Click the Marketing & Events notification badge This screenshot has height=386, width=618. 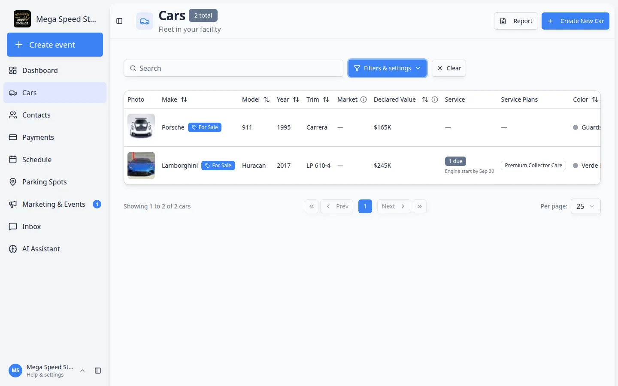click(x=97, y=204)
